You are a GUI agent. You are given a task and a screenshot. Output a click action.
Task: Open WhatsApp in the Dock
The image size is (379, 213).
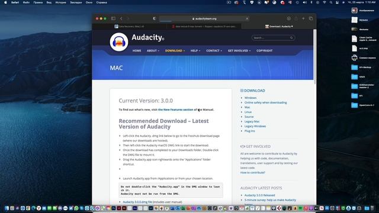click(76, 208)
